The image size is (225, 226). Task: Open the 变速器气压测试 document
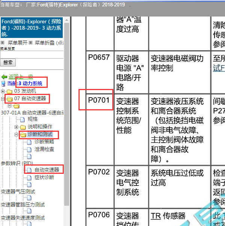(18, 192)
